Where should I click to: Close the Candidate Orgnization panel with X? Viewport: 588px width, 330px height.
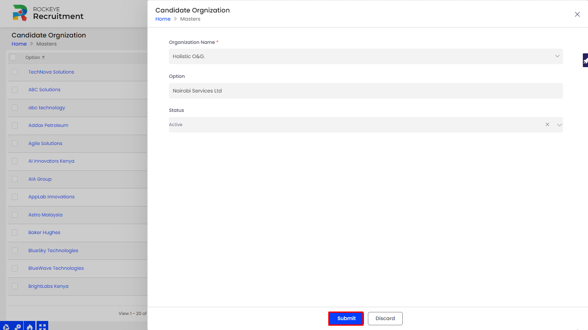[577, 14]
